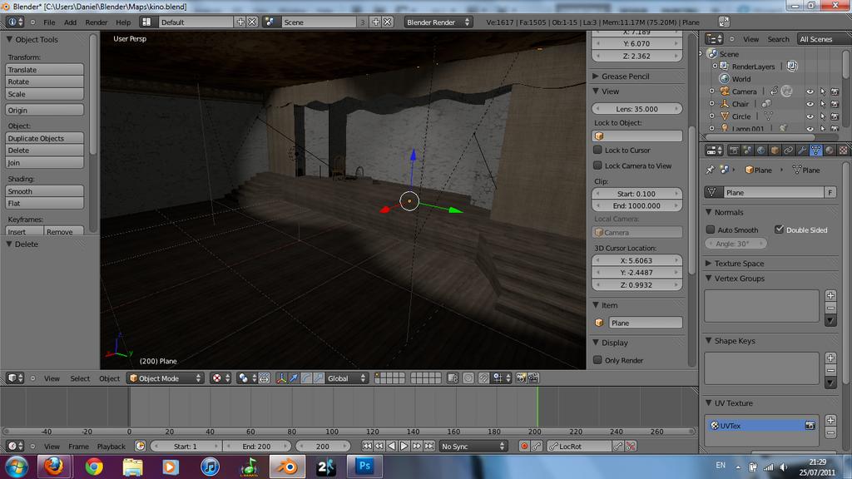Collapse the View panel
852x479 pixels.
pos(610,91)
